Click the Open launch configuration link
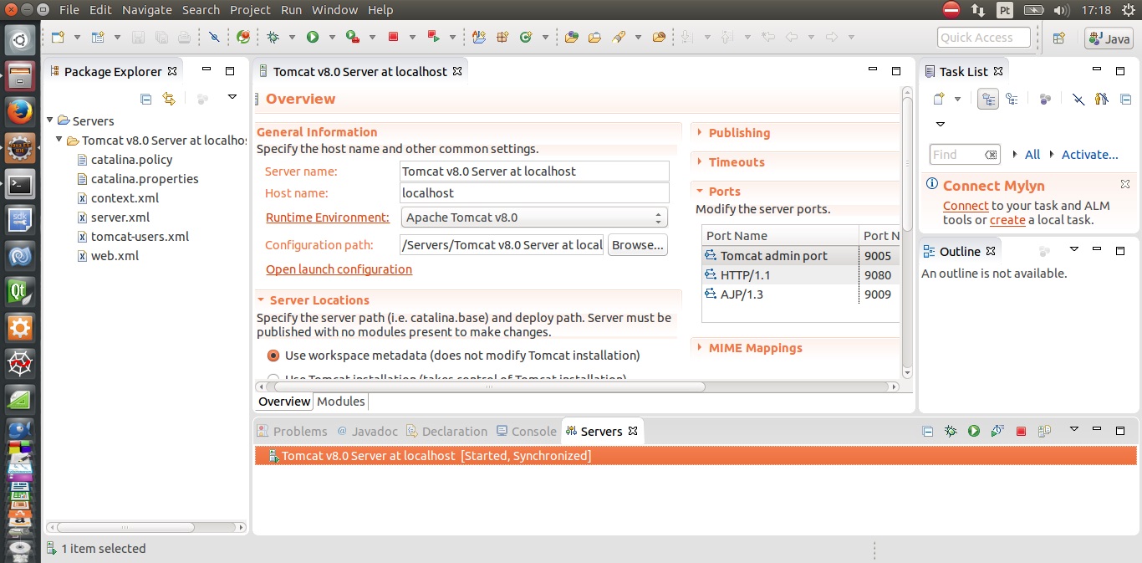The width and height of the screenshot is (1142, 563). coord(338,269)
